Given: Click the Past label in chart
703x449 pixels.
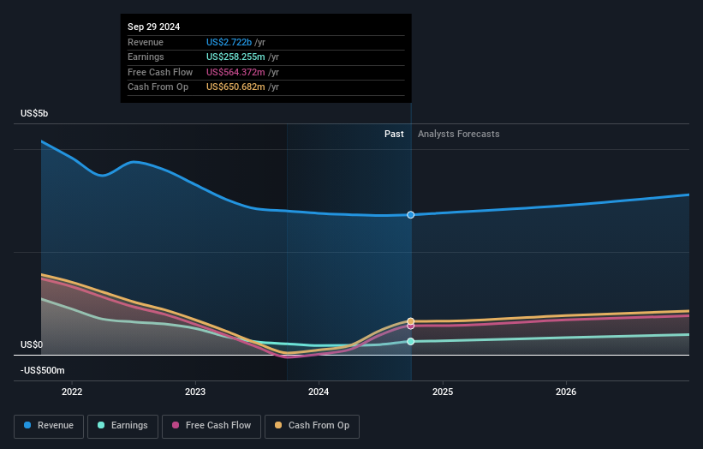Looking at the screenshot, I should (x=394, y=134).
